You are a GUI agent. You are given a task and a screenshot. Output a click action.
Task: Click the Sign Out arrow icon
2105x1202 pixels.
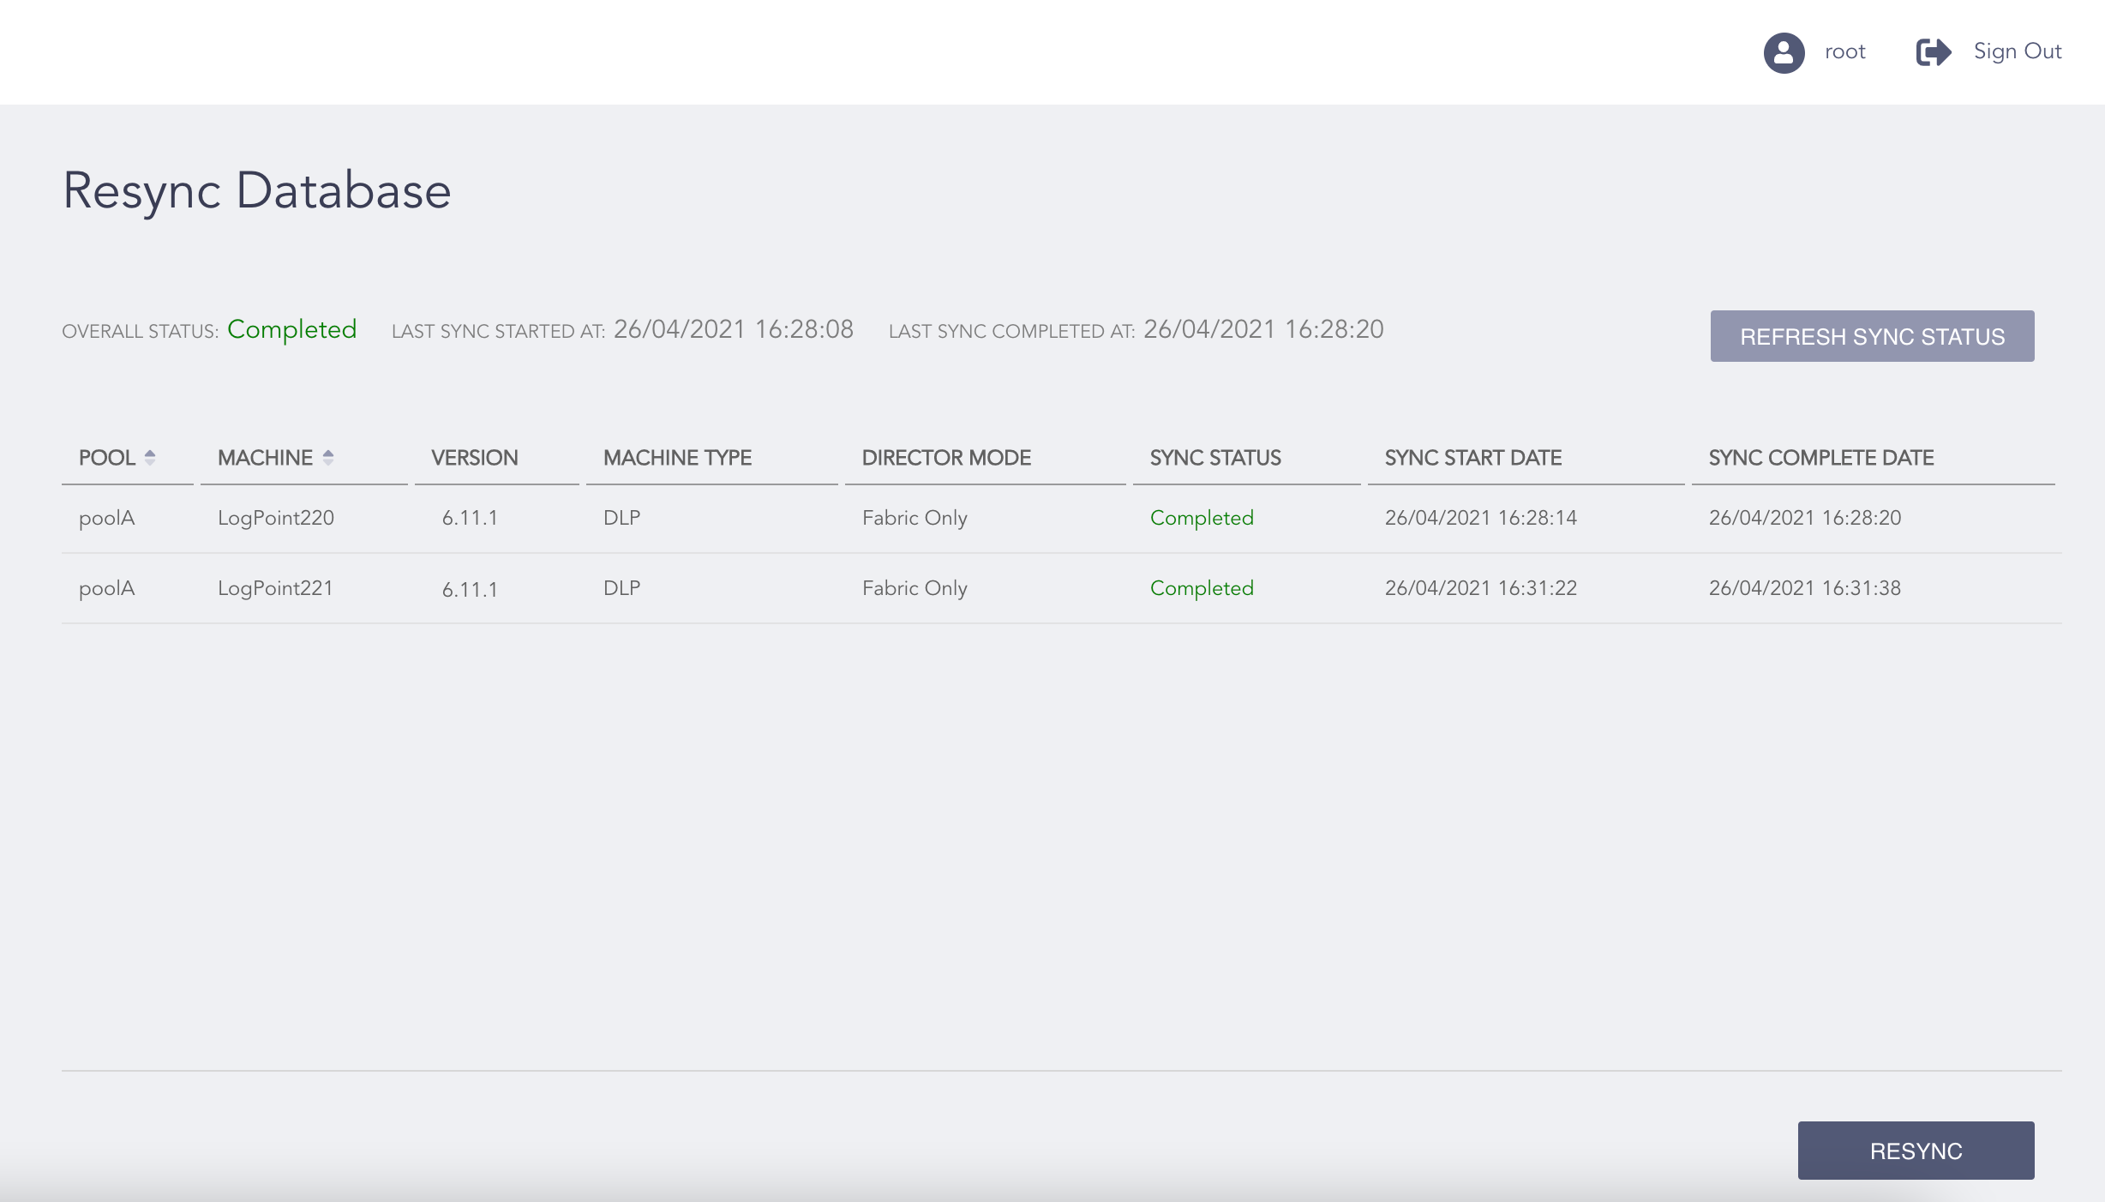(1934, 52)
